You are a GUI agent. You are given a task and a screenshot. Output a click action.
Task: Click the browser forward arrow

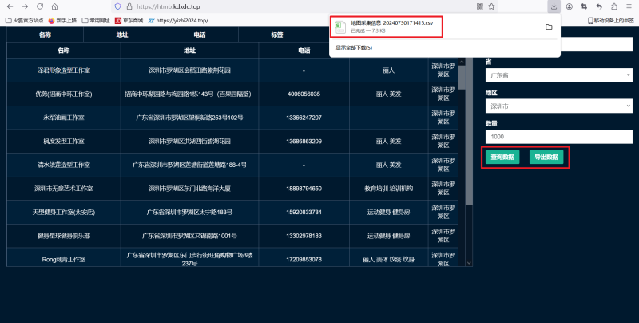(x=26, y=6)
